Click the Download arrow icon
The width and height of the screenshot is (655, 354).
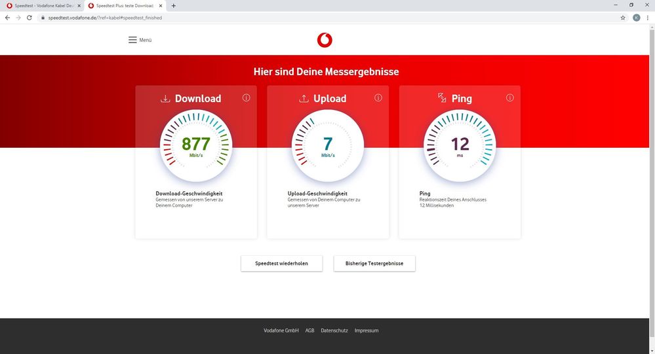[x=165, y=98]
